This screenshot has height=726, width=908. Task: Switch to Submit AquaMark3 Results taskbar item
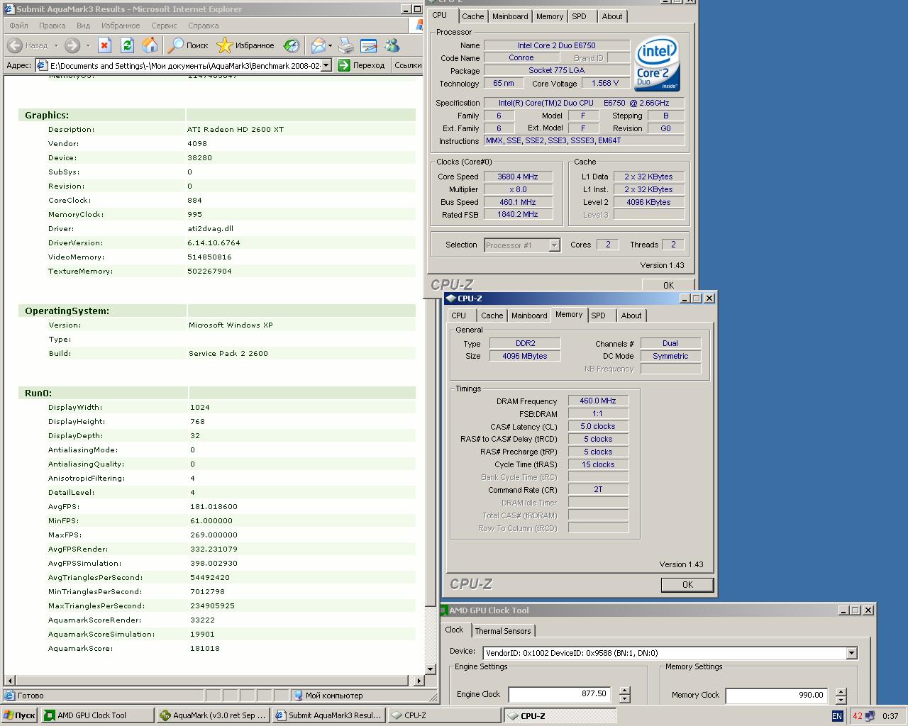point(329,715)
